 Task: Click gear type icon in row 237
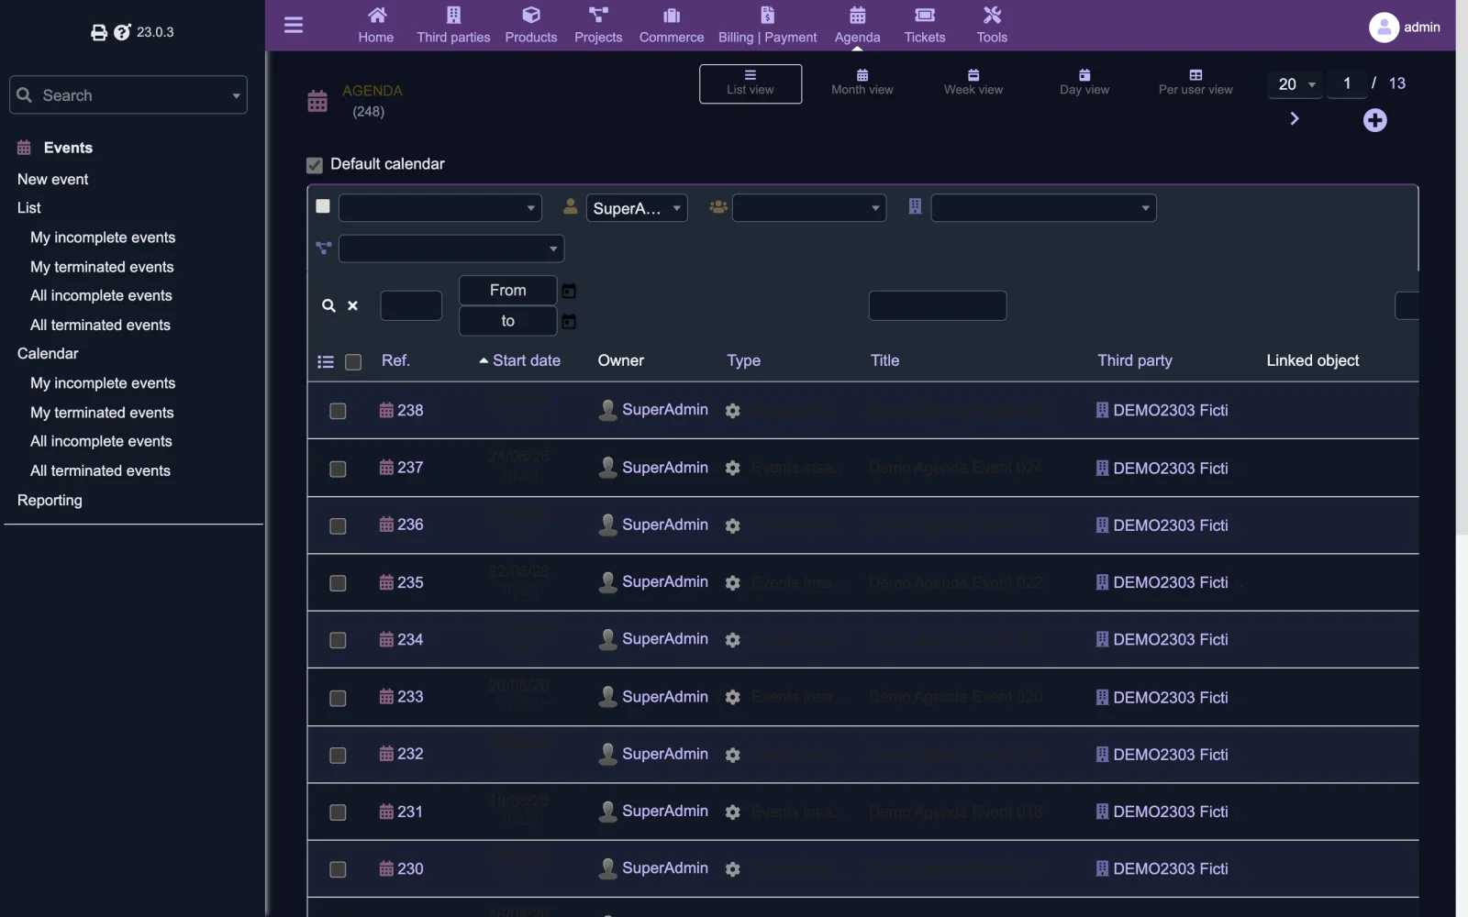(x=732, y=469)
